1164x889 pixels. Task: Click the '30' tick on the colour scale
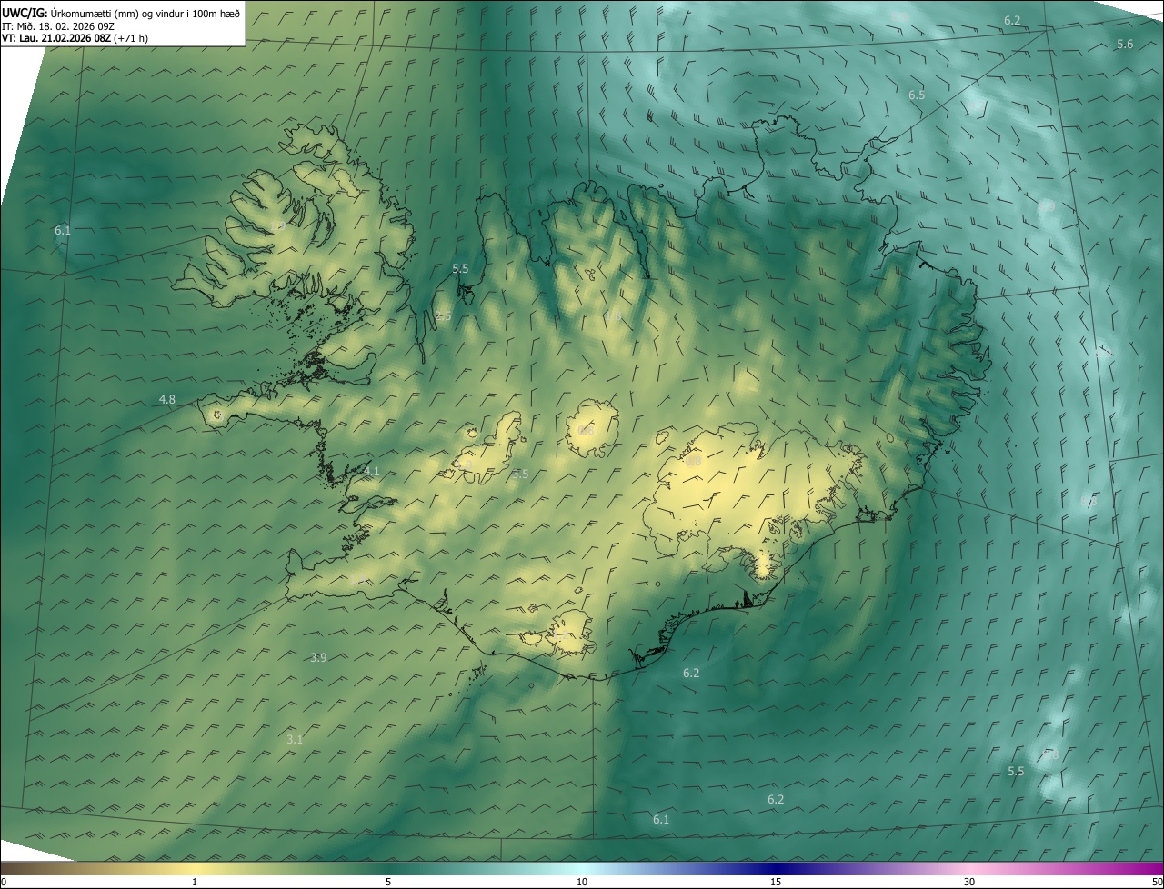[969, 882]
